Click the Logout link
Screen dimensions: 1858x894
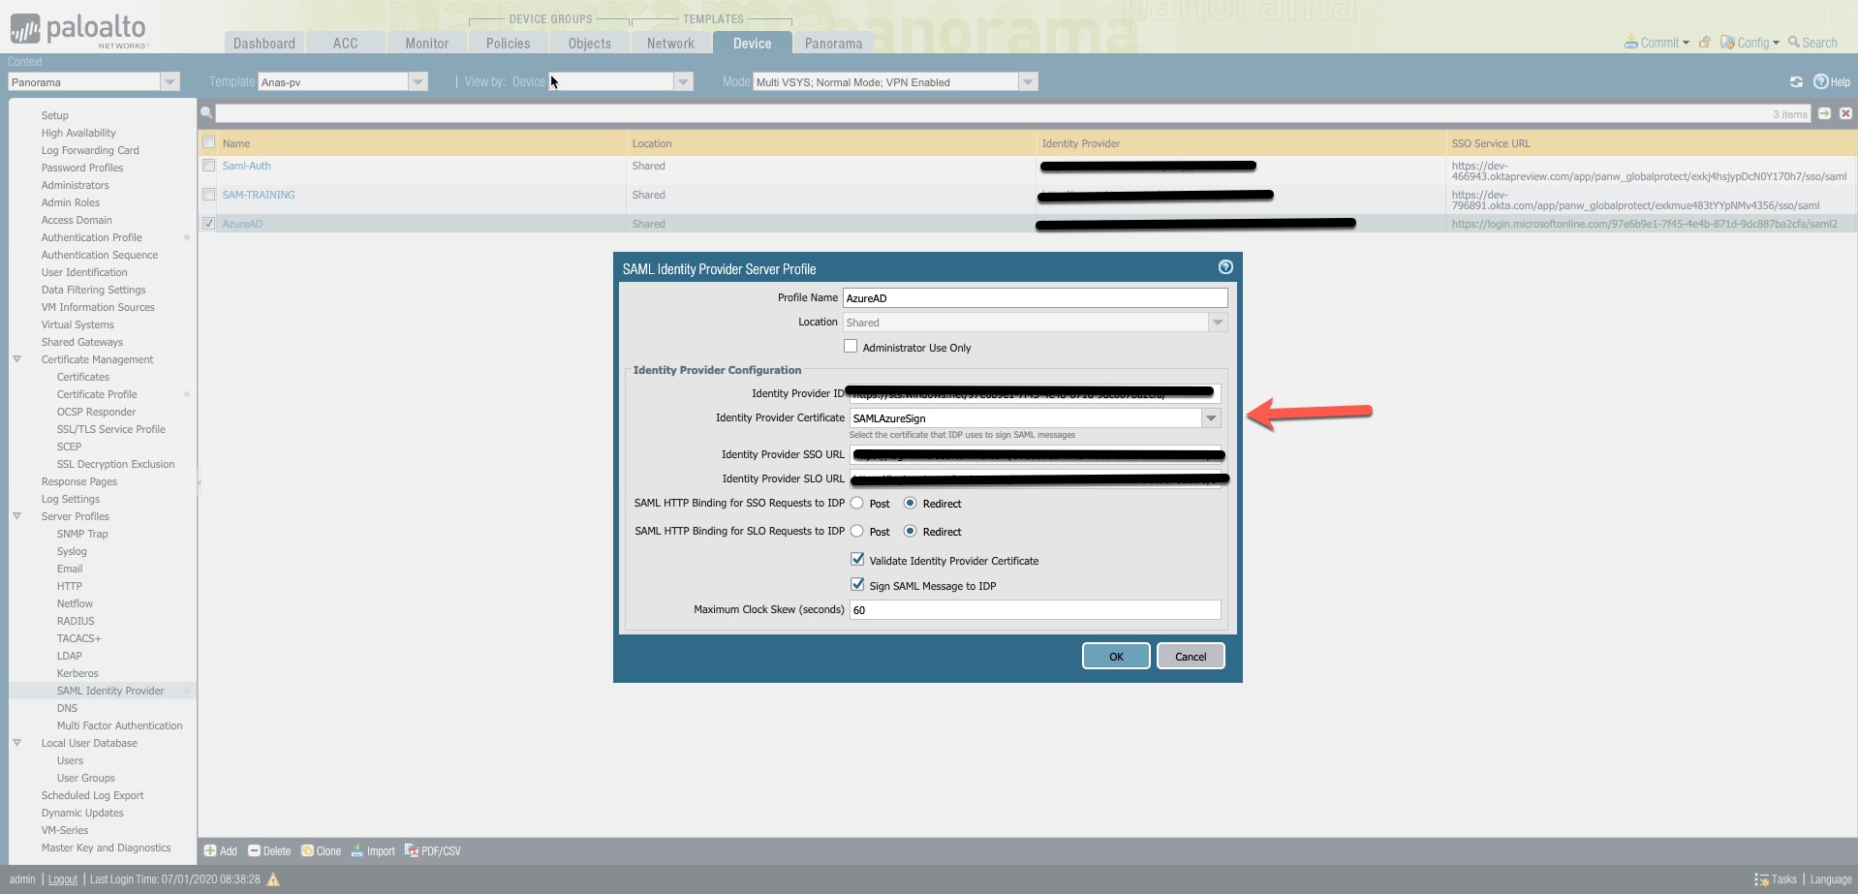coord(63,879)
